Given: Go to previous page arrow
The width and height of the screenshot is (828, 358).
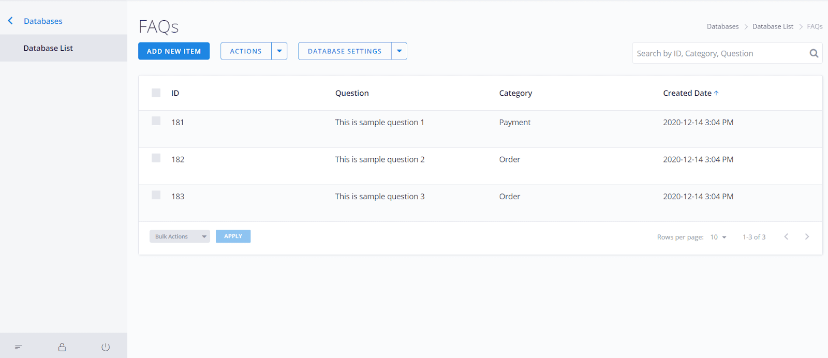Looking at the screenshot, I should tap(786, 237).
